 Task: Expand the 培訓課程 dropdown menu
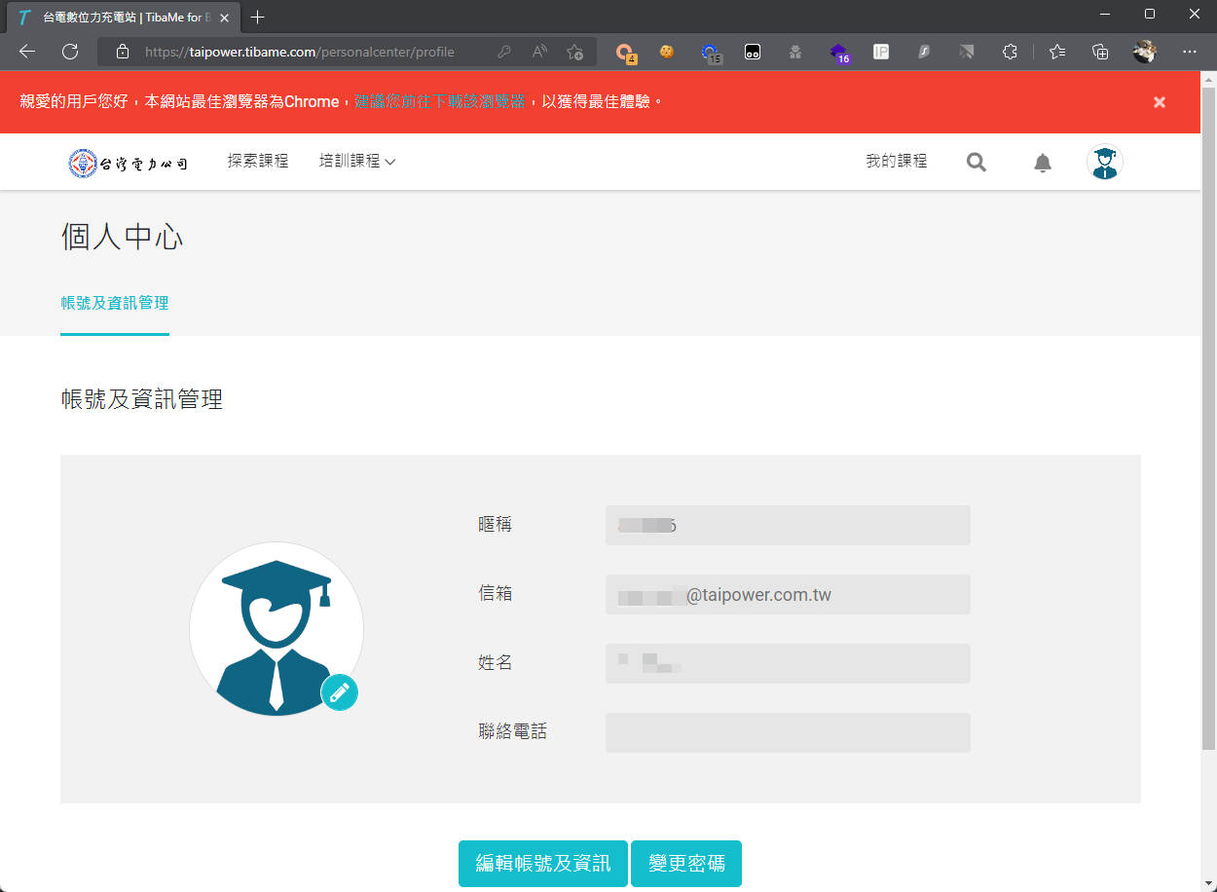tap(357, 161)
